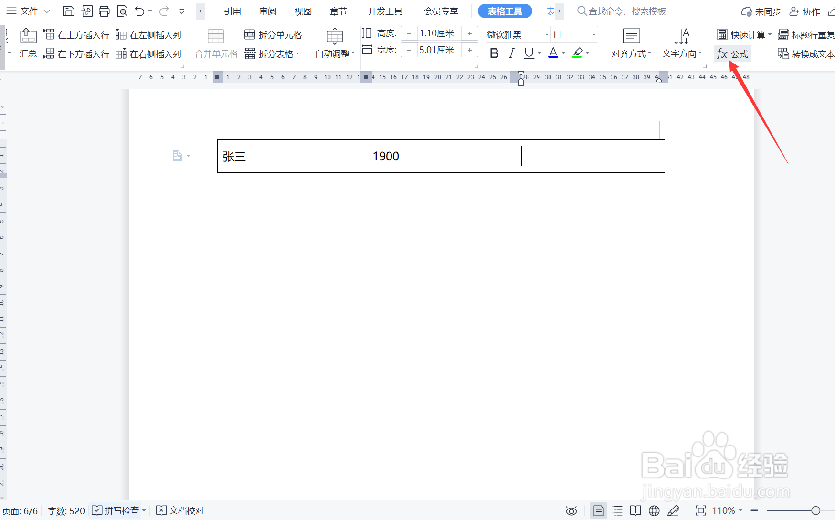Click the search commands 查找命令 box
The image size is (835, 520).
pyautogui.click(x=622, y=11)
